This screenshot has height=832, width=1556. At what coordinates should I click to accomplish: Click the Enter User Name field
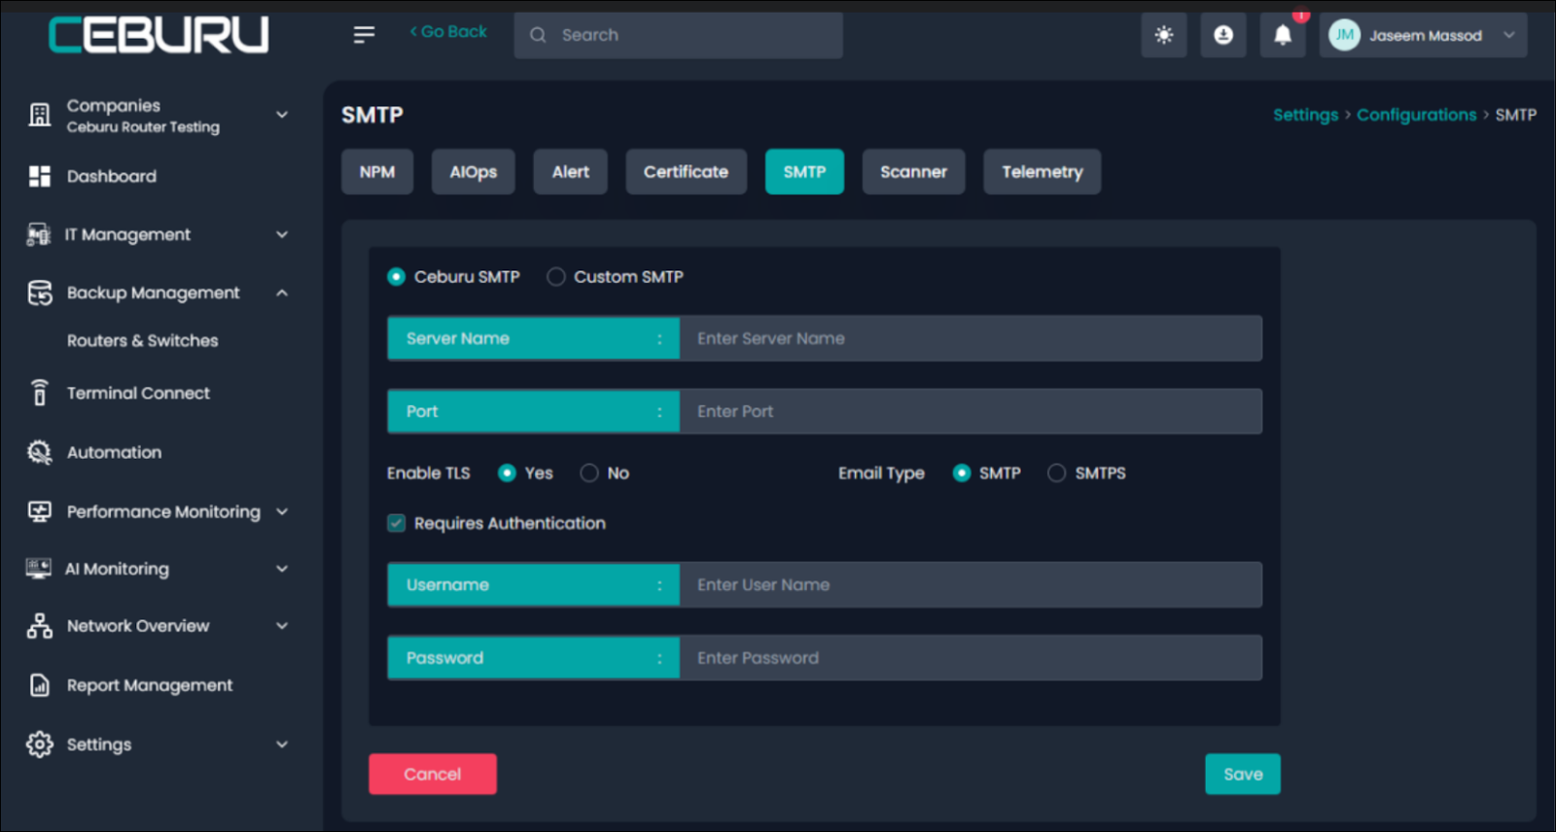coord(971,585)
